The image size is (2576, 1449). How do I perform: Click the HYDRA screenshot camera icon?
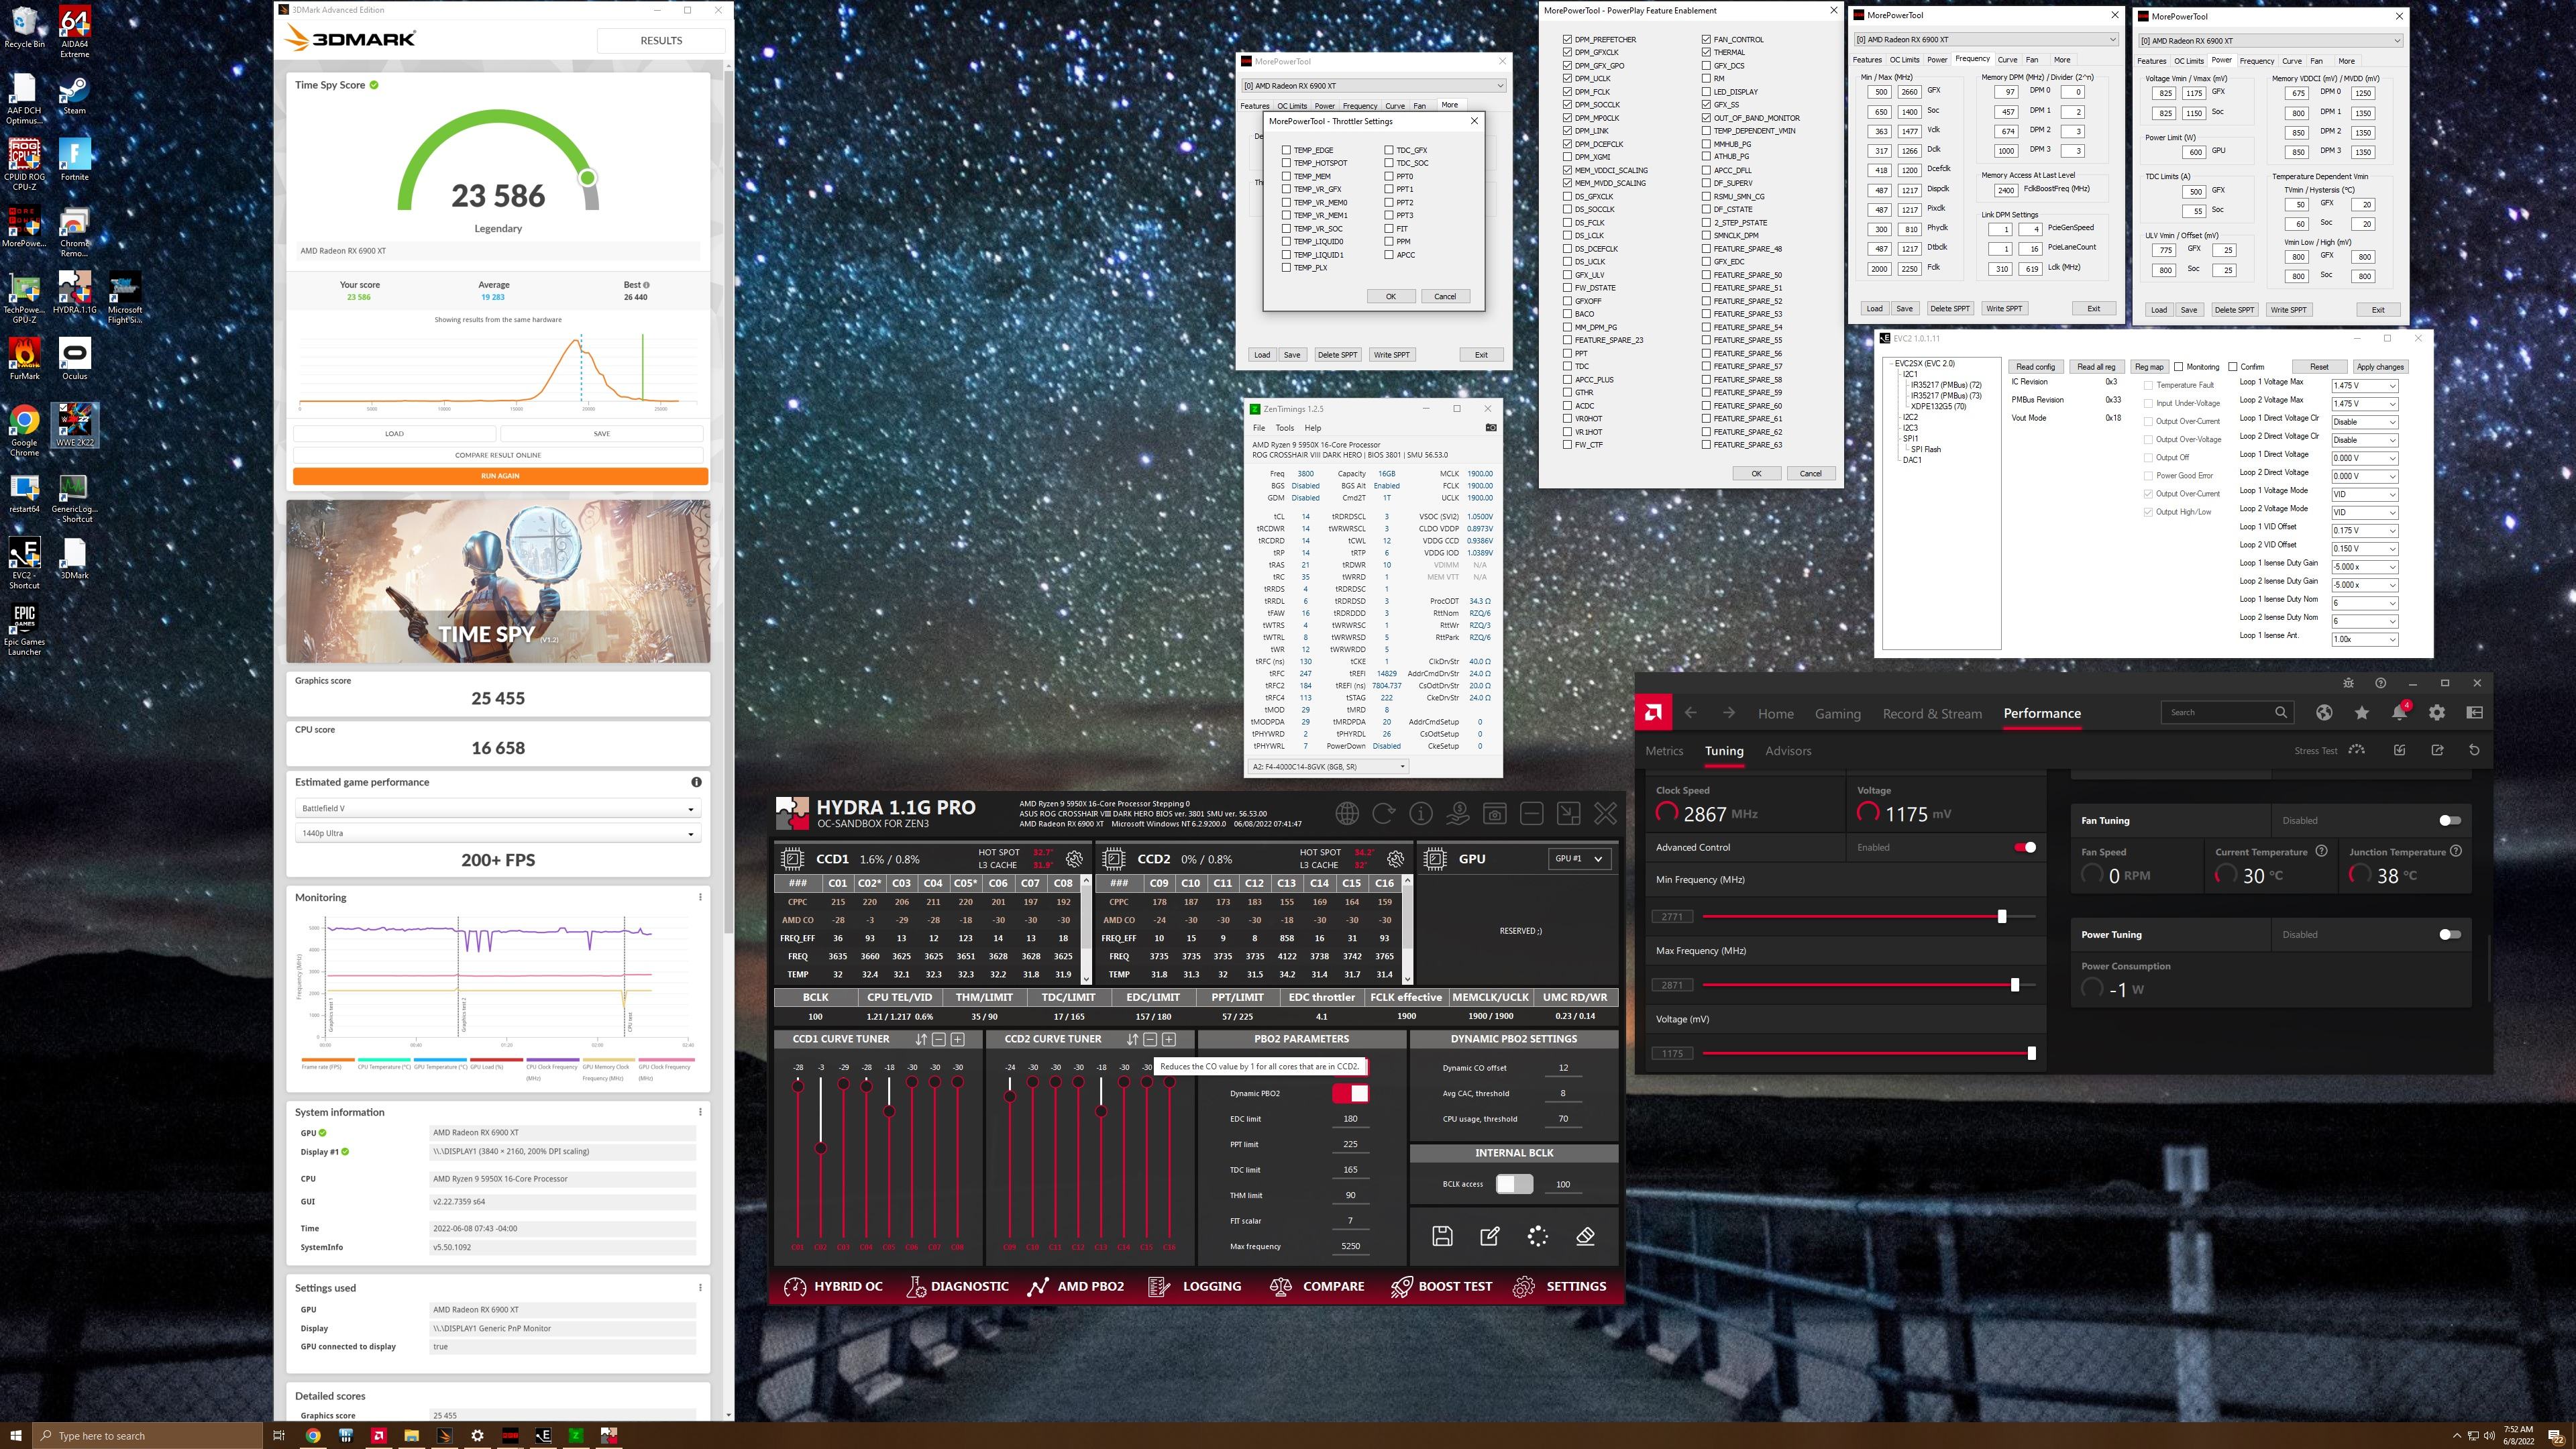click(1495, 814)
